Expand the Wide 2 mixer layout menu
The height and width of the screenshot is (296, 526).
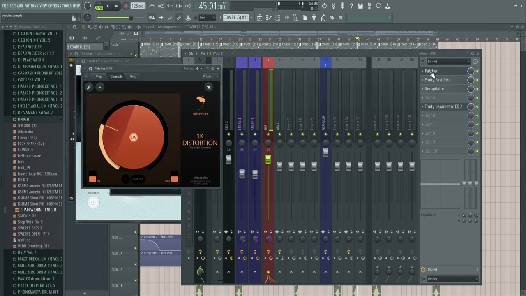click(217, 53)
